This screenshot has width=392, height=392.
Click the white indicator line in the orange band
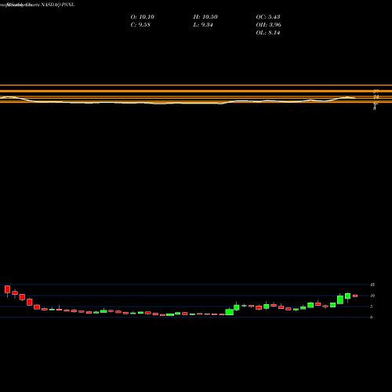[x=178, y=103]
